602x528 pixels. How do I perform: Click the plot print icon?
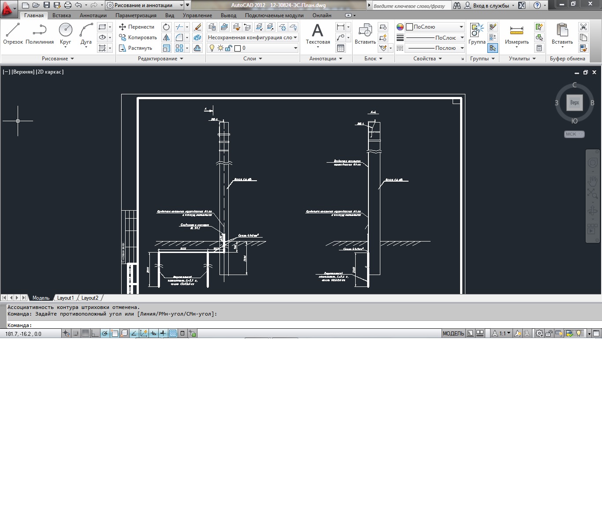[67, 5]
